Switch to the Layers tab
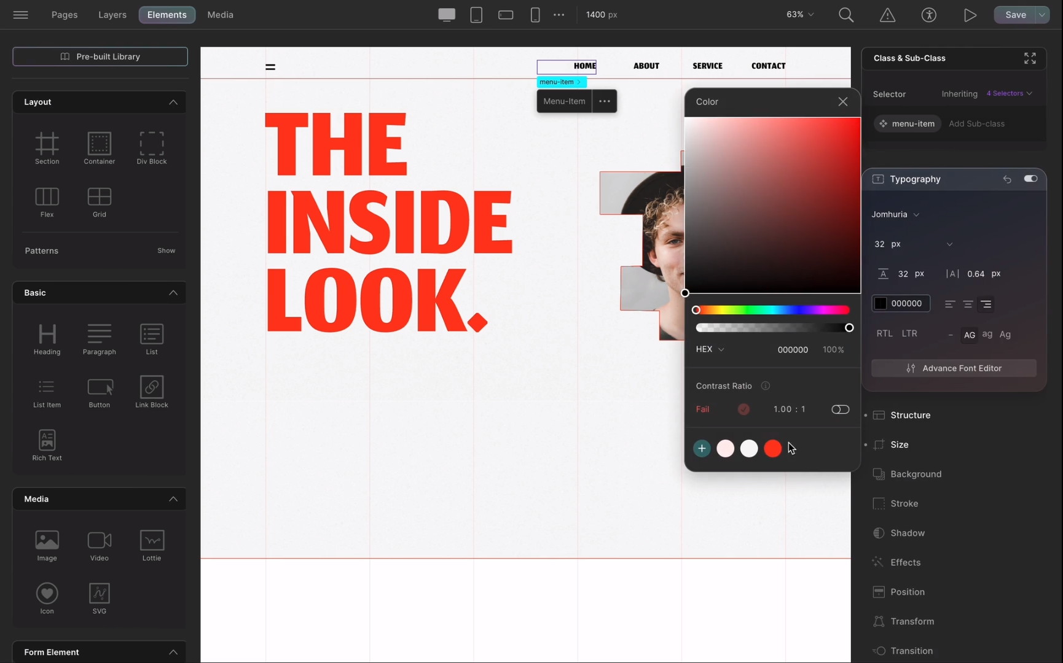 coord(112,15)
